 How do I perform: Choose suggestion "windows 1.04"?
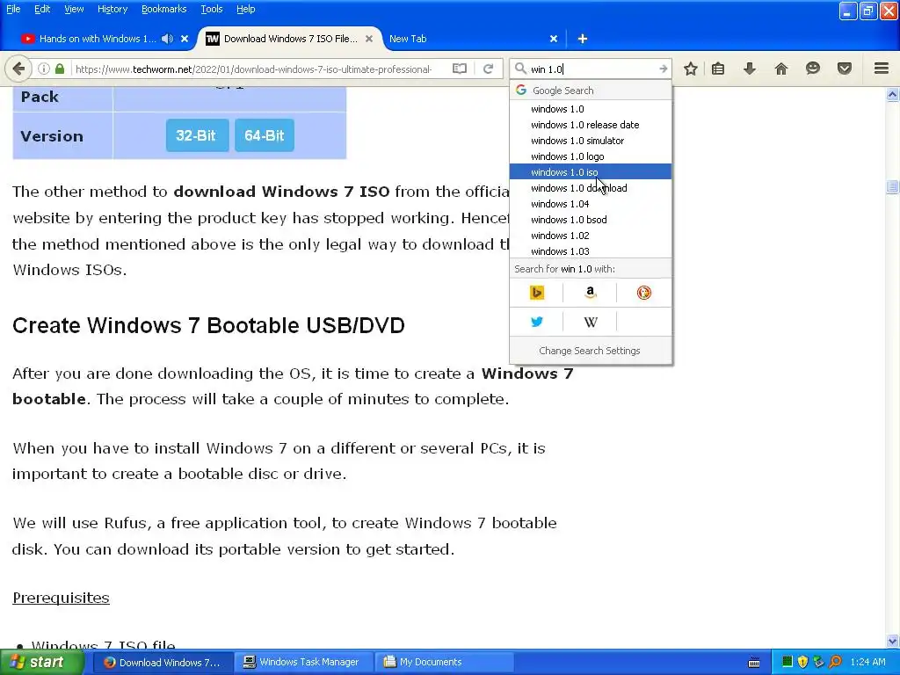point(591,204)
